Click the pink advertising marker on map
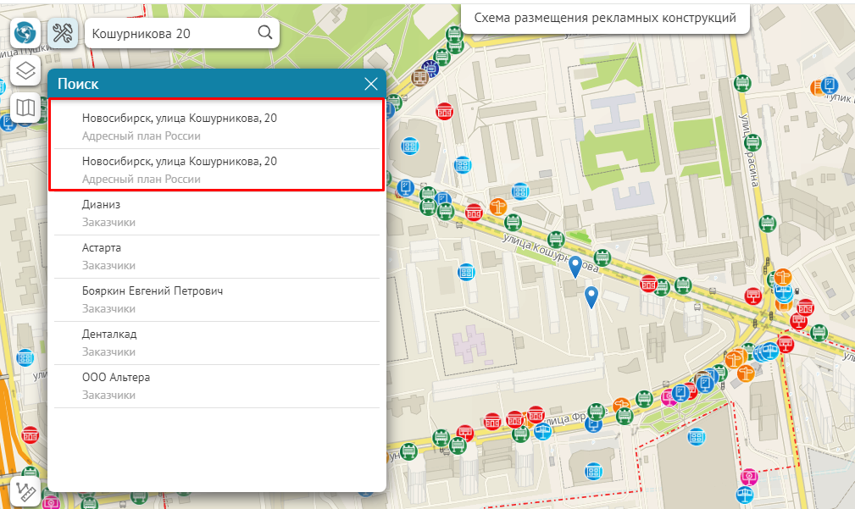Screen dimensions: 855x509 point(748,478)
